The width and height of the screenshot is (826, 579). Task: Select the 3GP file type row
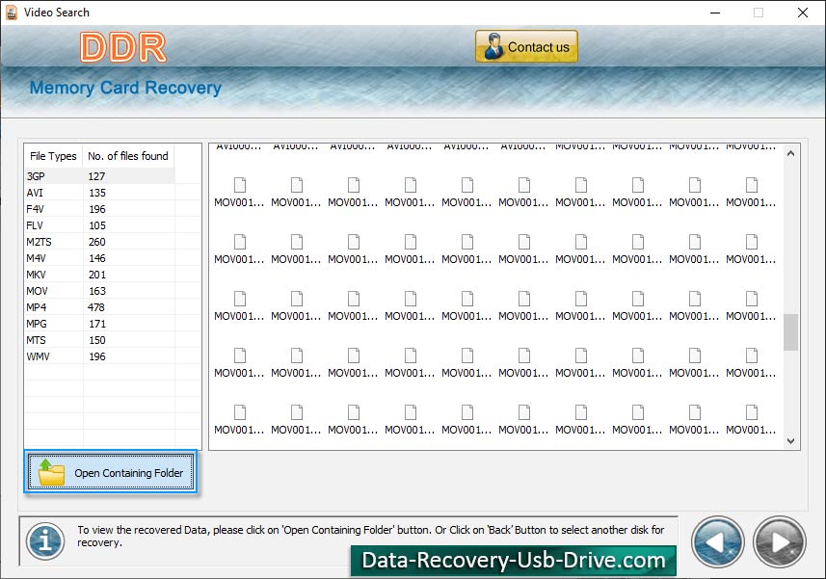99,176
